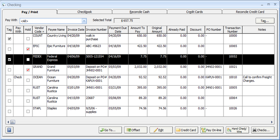Click the Invoice Date column header
Viewport: 280px width, 140px height.
click(x=76, y=30)
